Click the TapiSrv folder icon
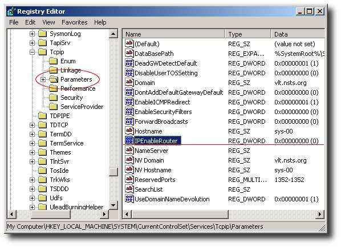 tap(43, 43)
